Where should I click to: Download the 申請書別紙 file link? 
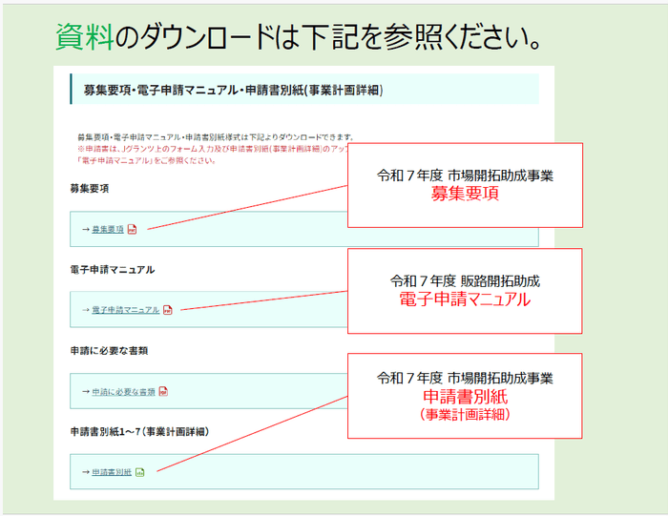[x=112, y=472]
